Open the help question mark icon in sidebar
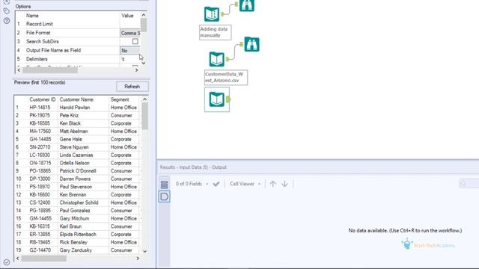 pos(7,21)
